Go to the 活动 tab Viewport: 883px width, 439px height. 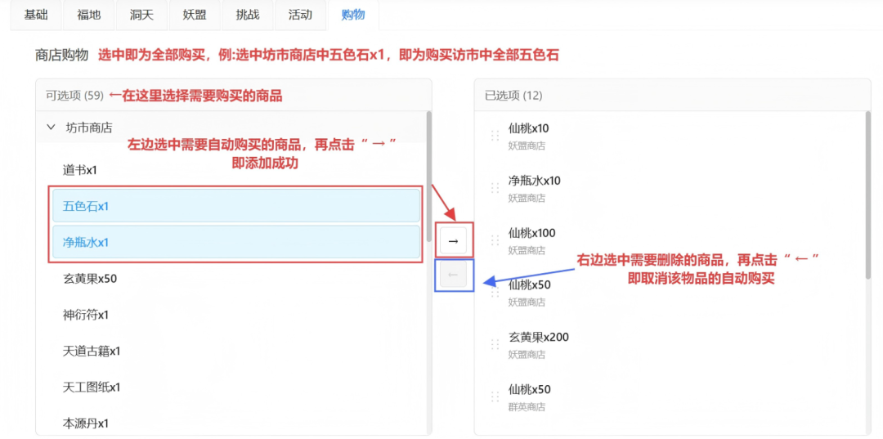click(300, 15)
